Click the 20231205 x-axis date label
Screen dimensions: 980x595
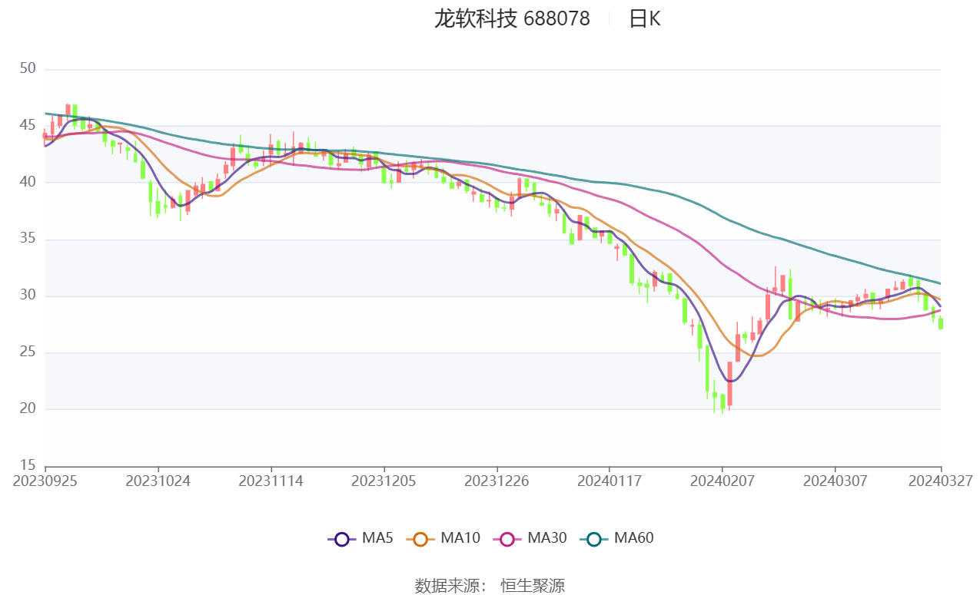coord(384,481)
